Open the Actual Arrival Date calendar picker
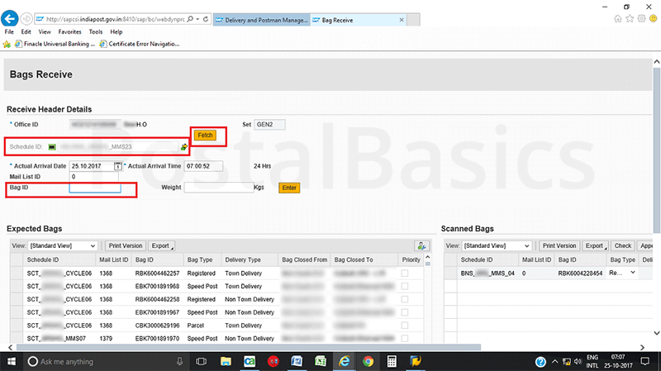Image resolution: width=661 pixels, height=371 pixels. 118,166
